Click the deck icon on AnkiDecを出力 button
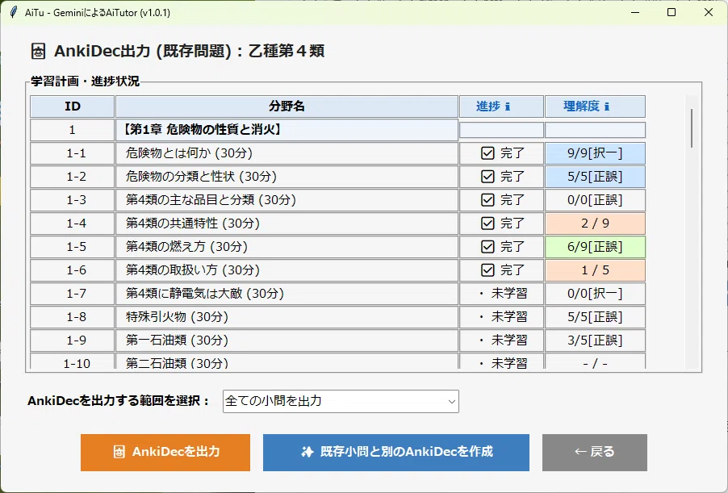This screenshot has width=728, height=493. pyautogui.click(x=119, y=452)
